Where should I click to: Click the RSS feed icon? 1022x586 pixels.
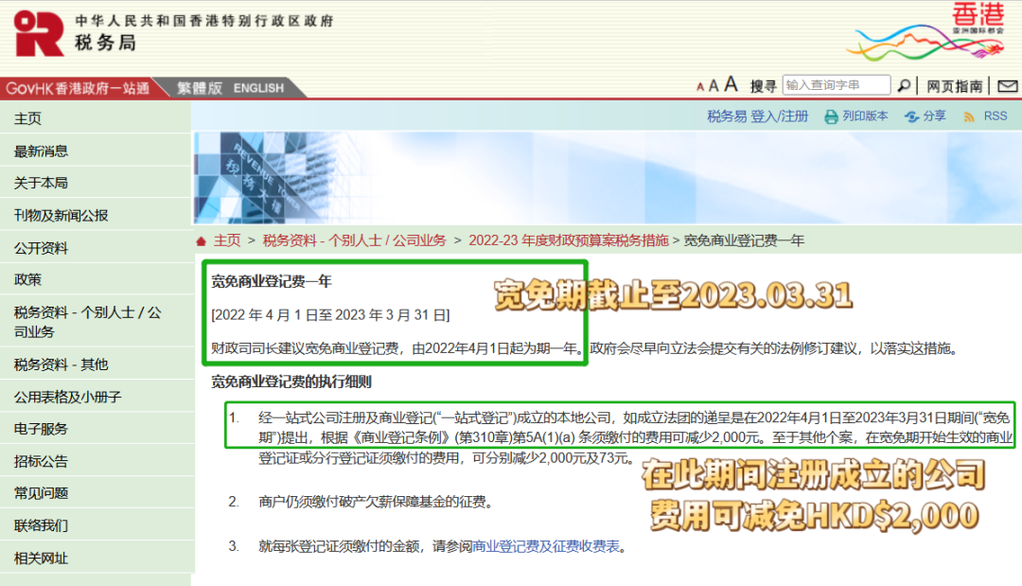point(969,116)
